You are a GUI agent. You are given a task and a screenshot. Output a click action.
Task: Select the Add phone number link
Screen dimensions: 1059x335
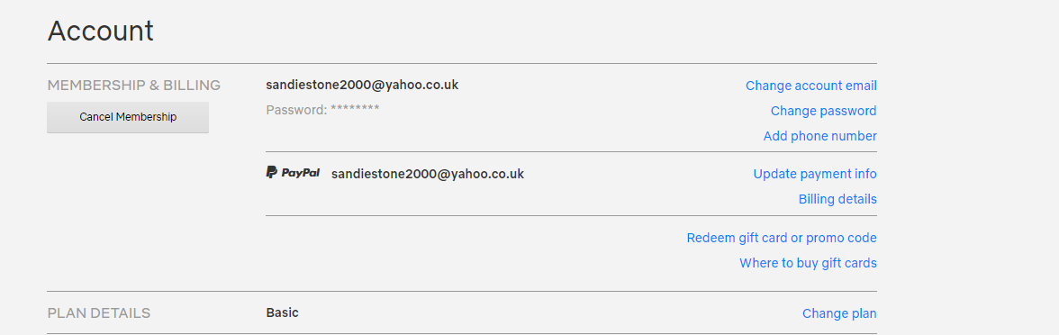[819, 136]
